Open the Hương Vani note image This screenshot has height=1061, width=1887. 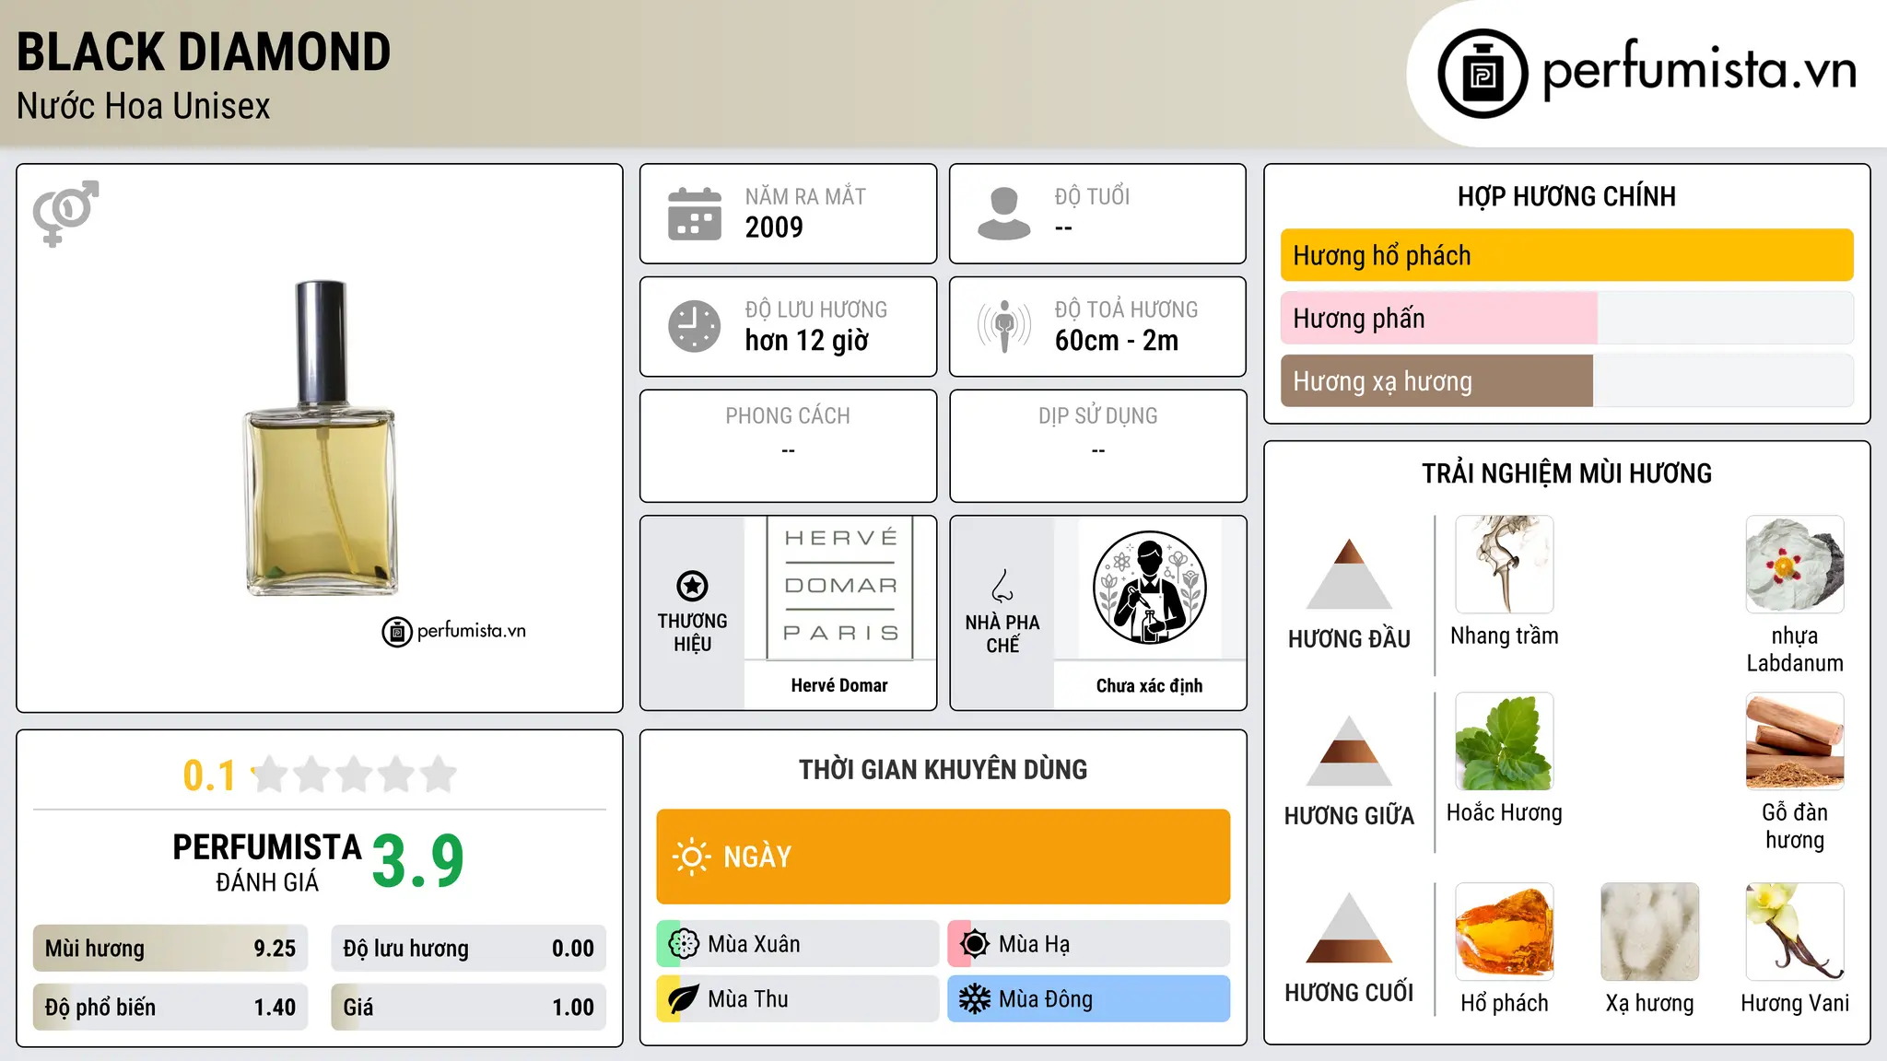[x=1795, y=932]
